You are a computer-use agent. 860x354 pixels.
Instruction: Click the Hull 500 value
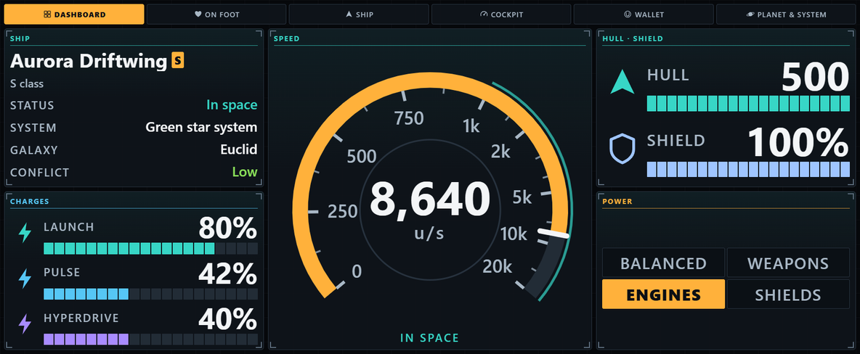point(815,78)
